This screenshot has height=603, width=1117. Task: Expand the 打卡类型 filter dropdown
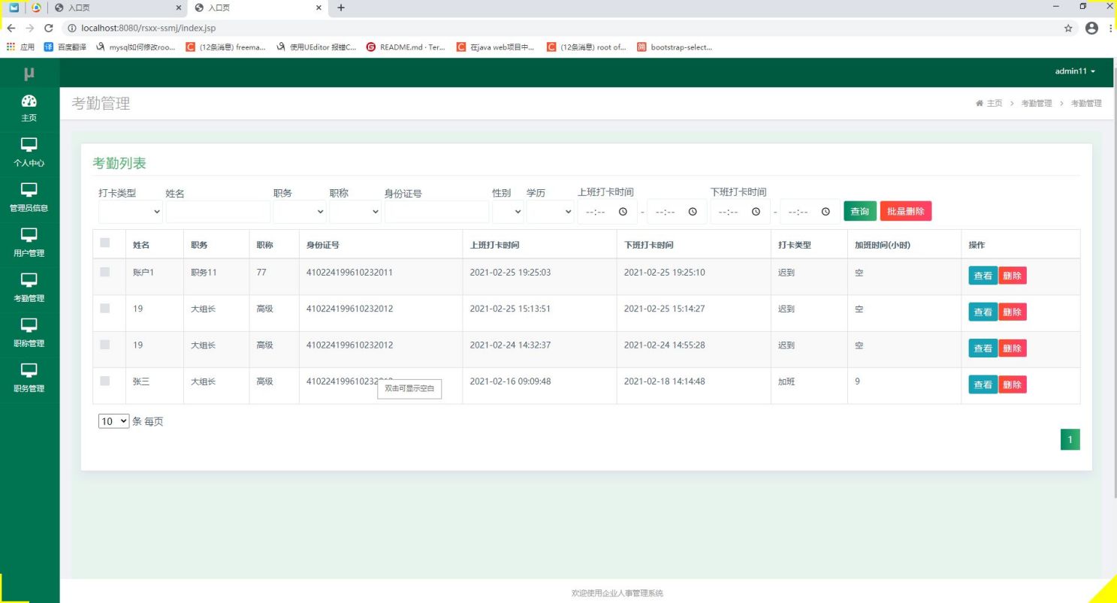(x=130, y=212)
